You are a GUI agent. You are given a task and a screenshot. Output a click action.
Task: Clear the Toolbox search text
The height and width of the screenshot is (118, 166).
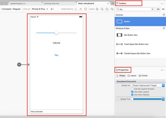point(152,9)
